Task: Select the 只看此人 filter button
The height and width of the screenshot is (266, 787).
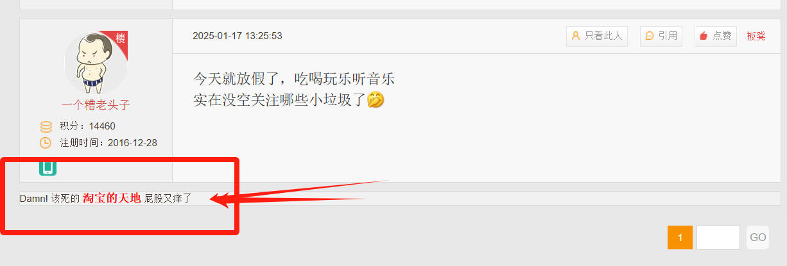Action: coord(596,36)
